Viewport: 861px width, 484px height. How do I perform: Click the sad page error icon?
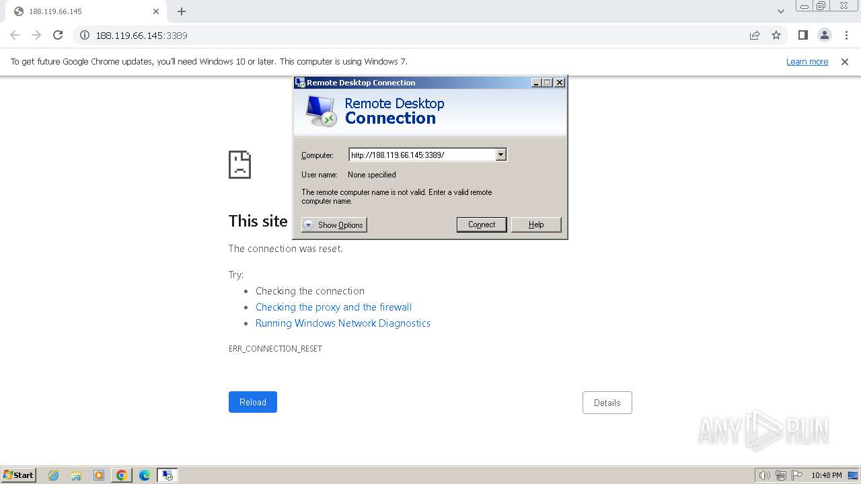click(240, 164)
